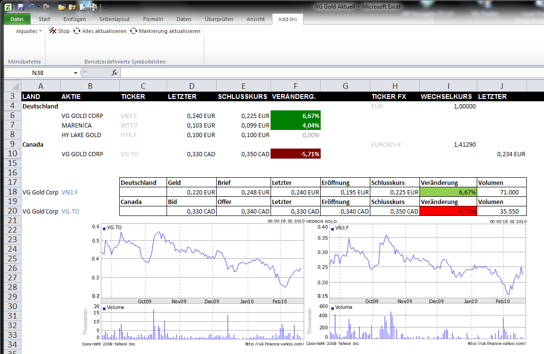Switch to the Überprüfen ribbon tab
Screen dimensions: 544x354
(219, 19)
